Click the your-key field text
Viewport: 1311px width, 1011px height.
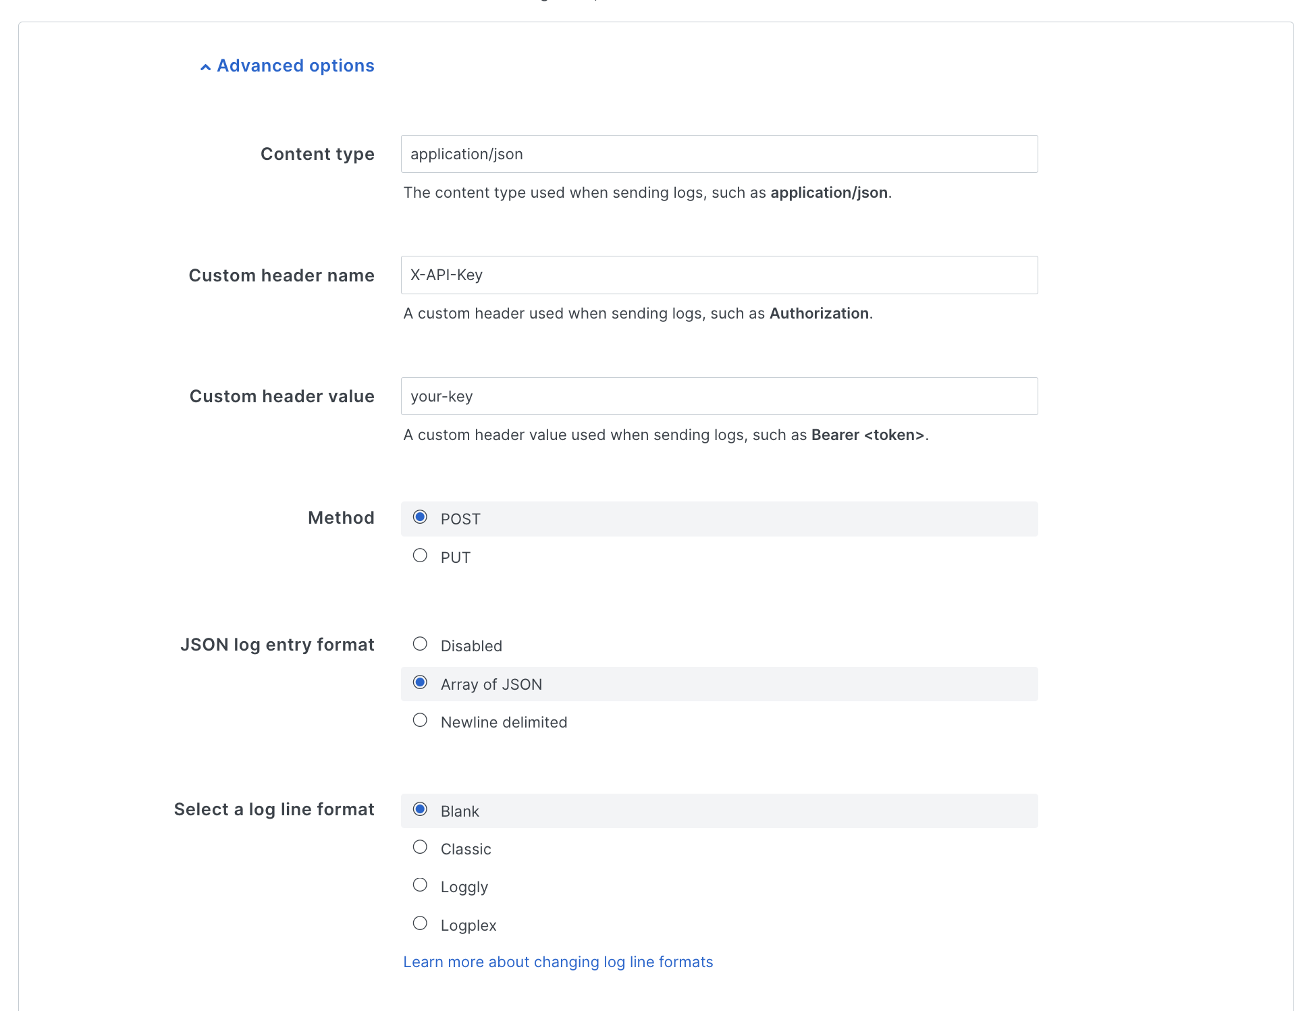coord(440,396)
